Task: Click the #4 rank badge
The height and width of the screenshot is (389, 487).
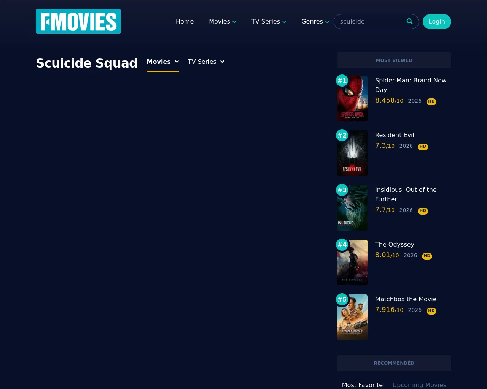Action: [x=342, y=245]
